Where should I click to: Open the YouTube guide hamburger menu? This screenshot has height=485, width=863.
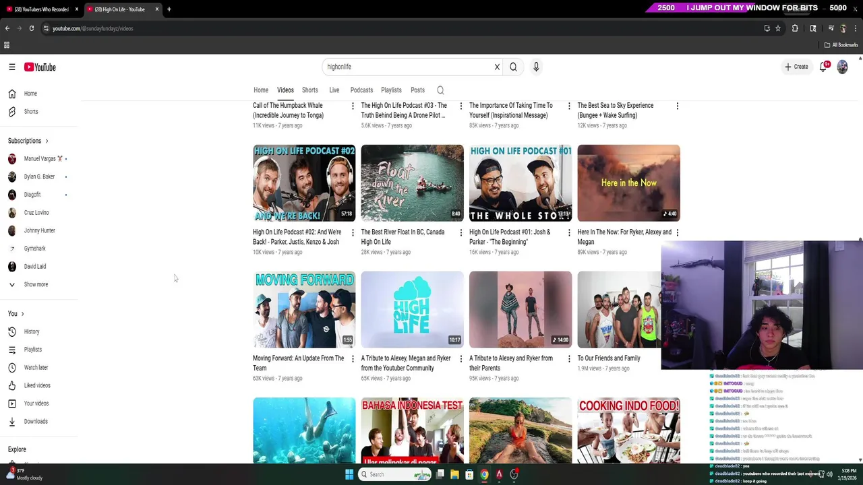tap(11, 67)
